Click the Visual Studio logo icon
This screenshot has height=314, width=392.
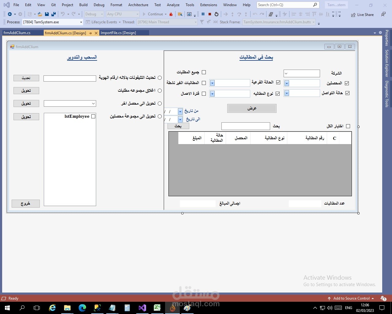pyautogui.click(x=6, y=5)
